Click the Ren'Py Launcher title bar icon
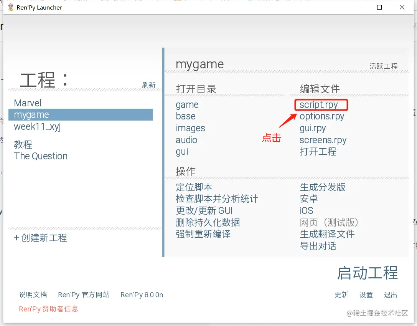Image resolution: width=417 pixels, height=326 pixels. pyautogui.click(x=11, y=7)
